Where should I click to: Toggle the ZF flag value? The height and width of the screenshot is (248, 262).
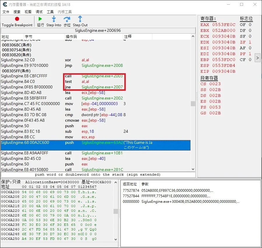pyautogui.click(x=250, y=42)
